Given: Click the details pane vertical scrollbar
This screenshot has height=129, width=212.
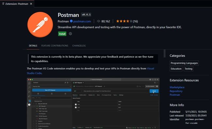Looking at the screenshot, I should (x=165, y=53).
